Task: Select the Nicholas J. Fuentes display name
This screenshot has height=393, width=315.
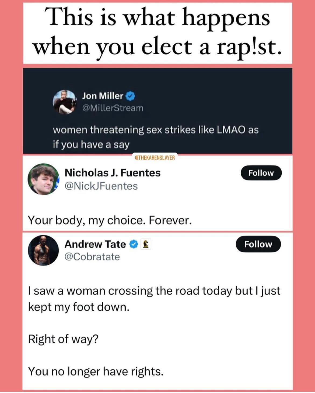Action: [x=113, y=173]
